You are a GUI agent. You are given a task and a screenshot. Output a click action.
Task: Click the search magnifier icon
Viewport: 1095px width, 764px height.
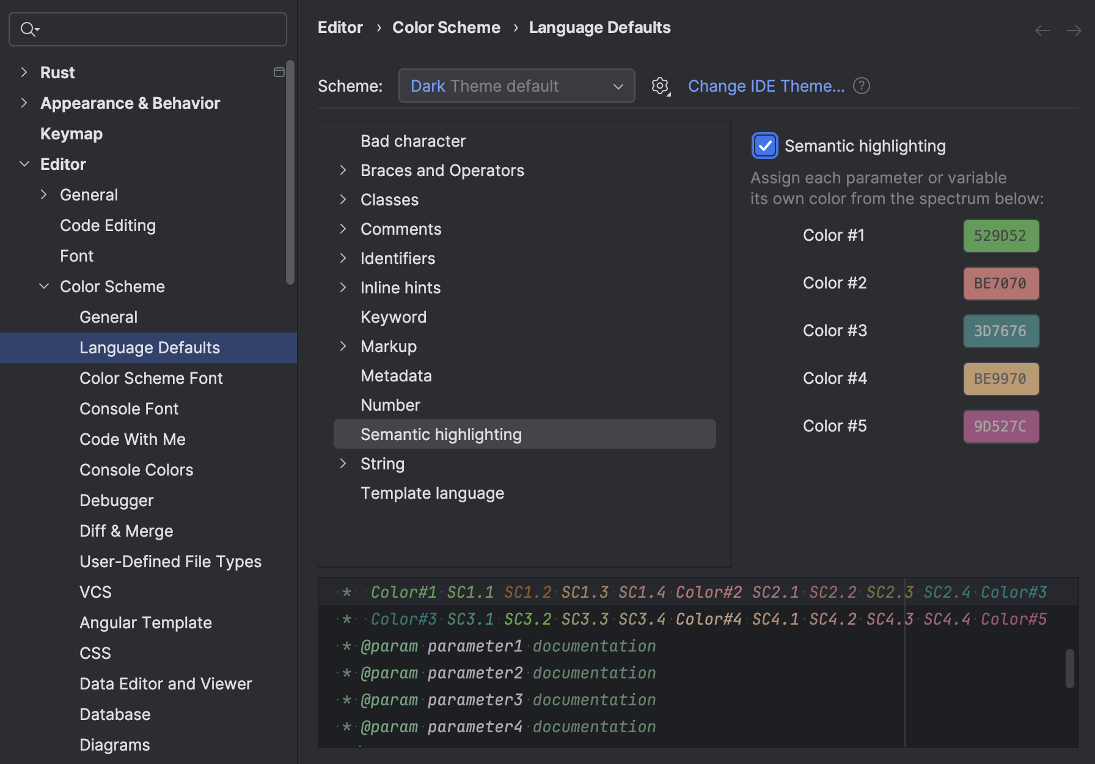click(29, 29)
